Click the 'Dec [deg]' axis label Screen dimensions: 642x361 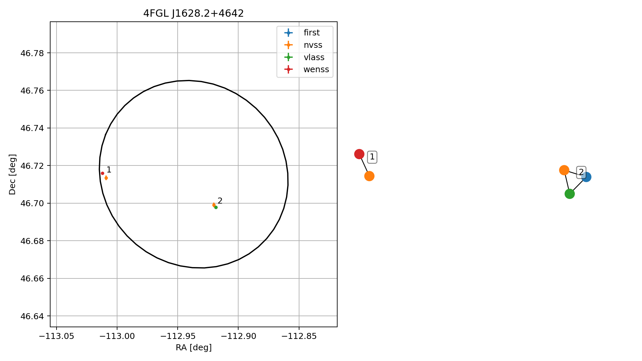12,174
